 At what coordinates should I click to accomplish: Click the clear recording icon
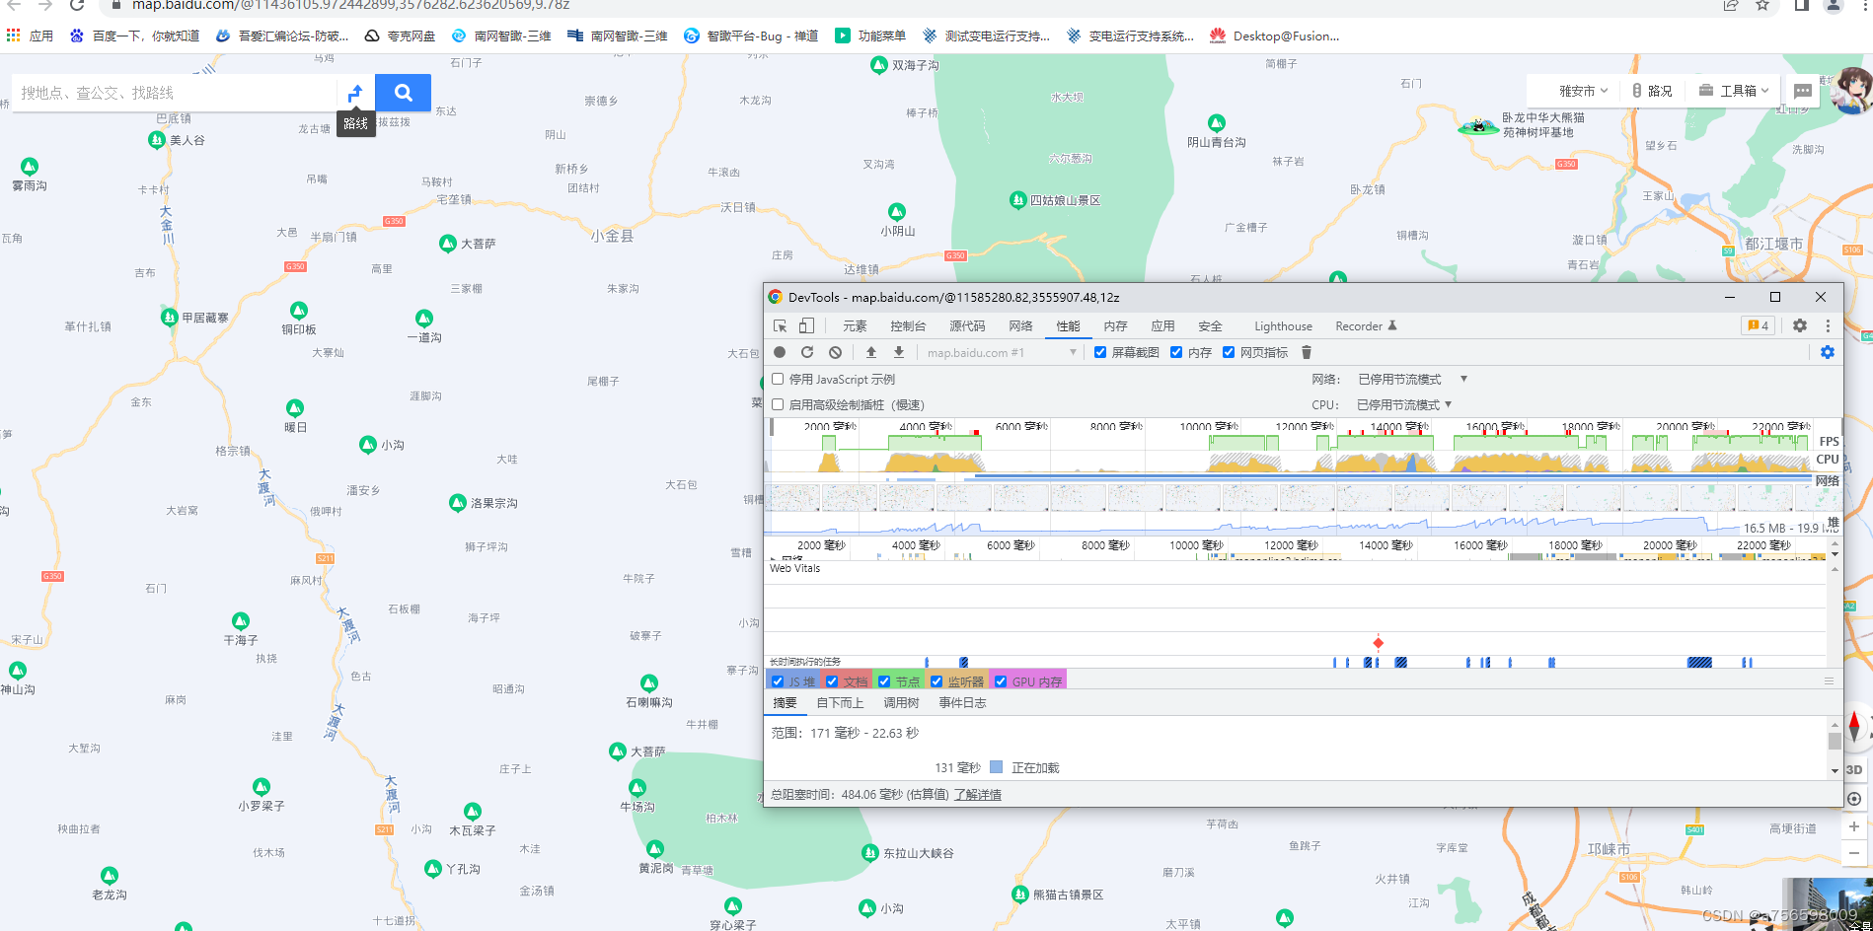(x=835, y=352)
